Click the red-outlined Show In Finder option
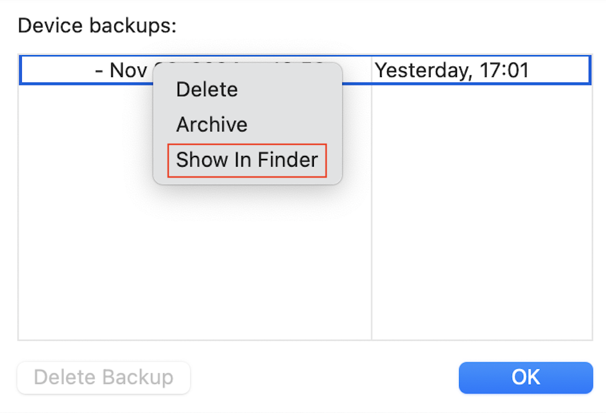606x413 pixels. (x=247, y=160)
